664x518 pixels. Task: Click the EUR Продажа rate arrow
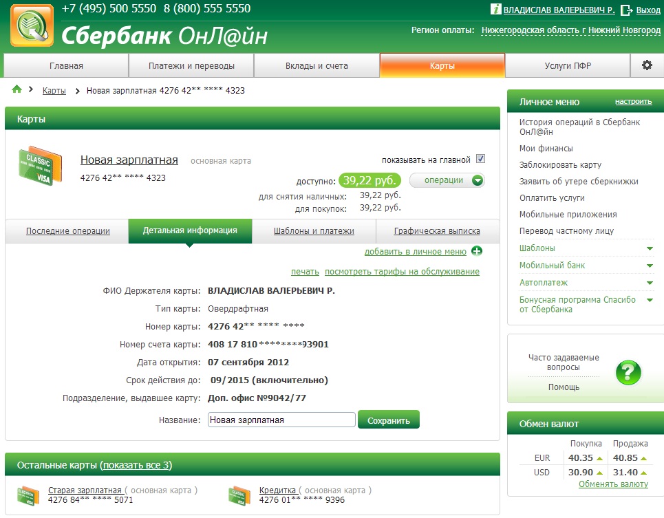coord(643,458)
